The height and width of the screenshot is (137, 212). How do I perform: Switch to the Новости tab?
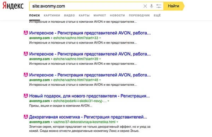[x=117, y=16]
